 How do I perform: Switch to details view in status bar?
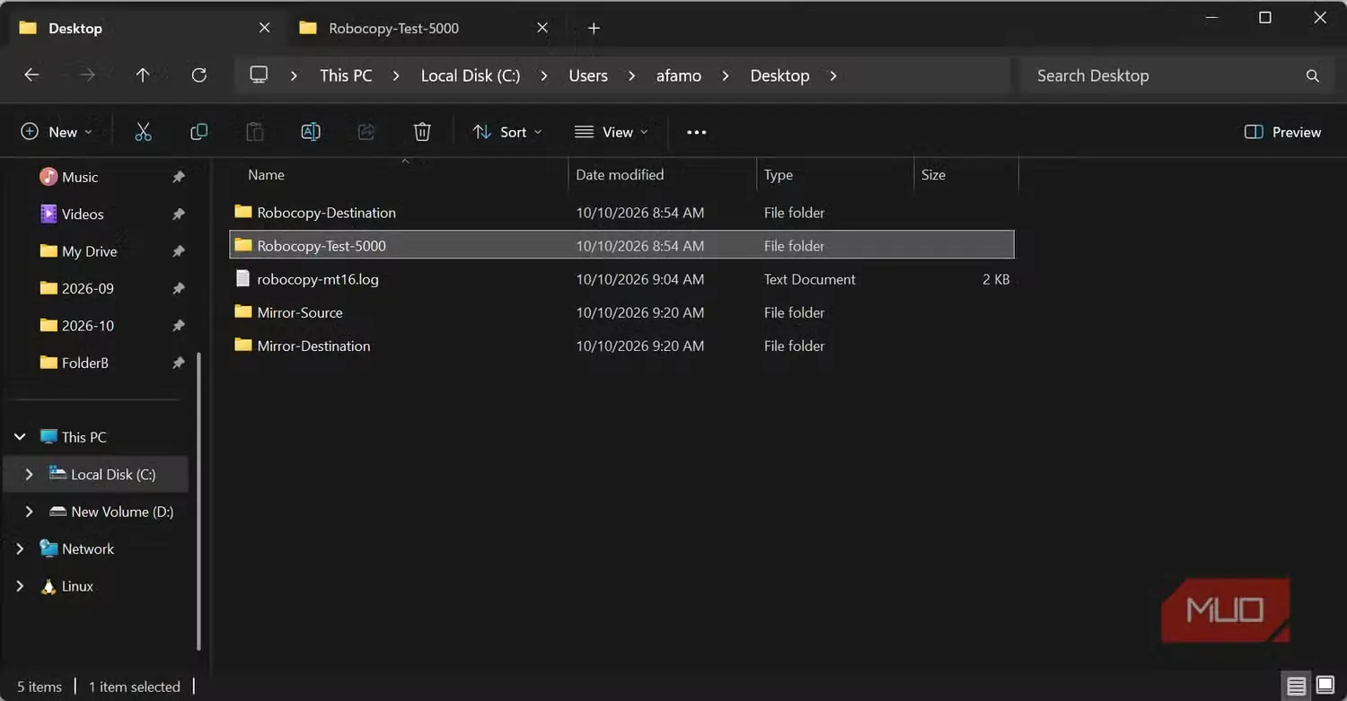pos(1296,687)
